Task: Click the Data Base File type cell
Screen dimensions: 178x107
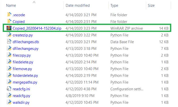Action: pos(122,42)
